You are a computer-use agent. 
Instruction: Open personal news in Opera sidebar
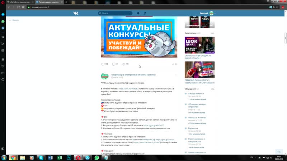pos(3,73)
